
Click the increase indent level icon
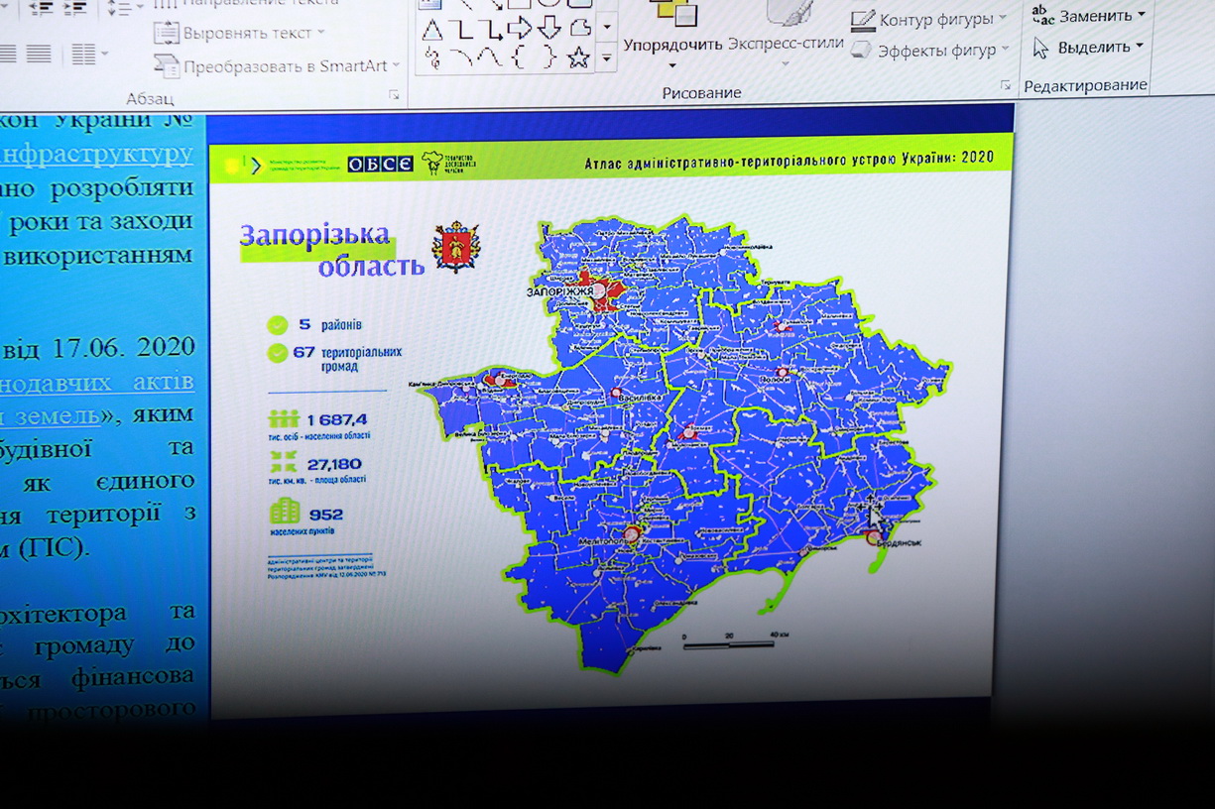(x=74, y=8)
